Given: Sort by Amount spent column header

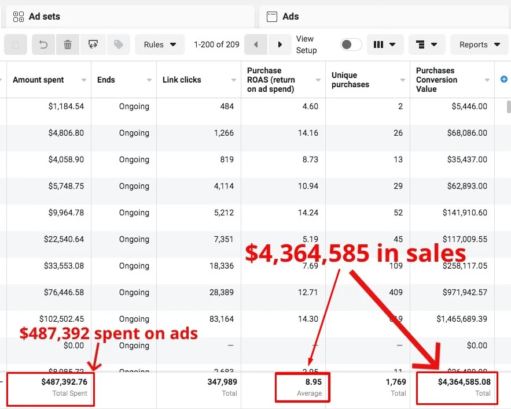Looking at the screenshot, I should tap(39, 80).
